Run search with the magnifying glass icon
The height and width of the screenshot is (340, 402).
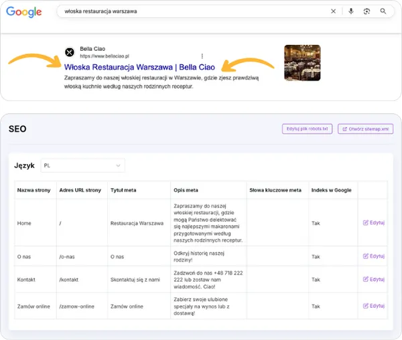coord(383,11)
